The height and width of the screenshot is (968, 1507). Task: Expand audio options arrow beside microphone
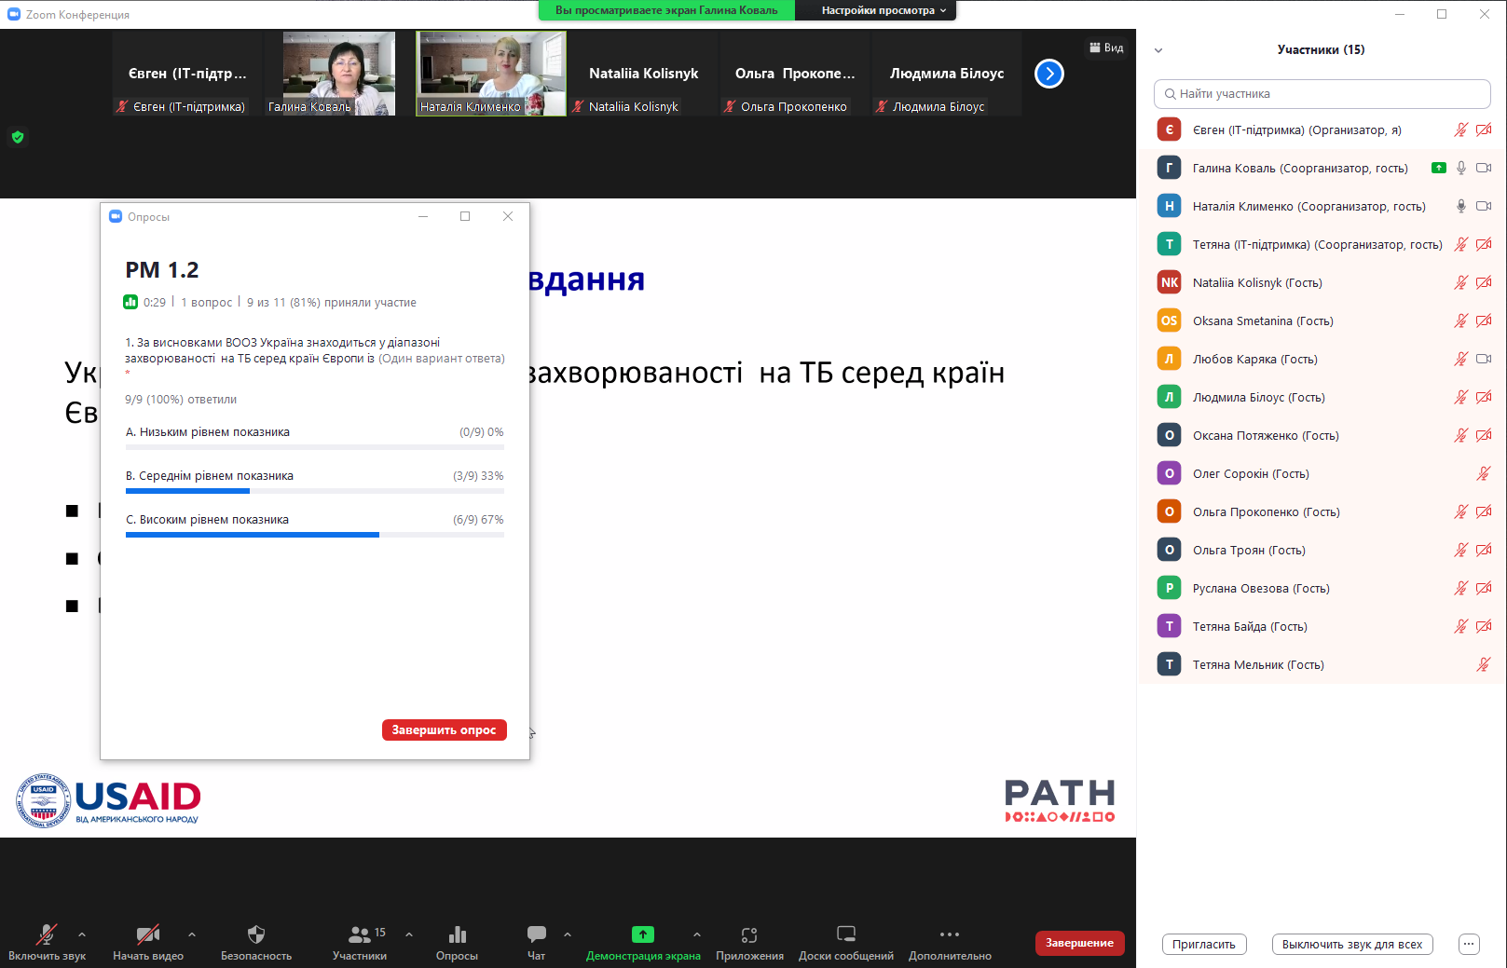pos(82,934)
